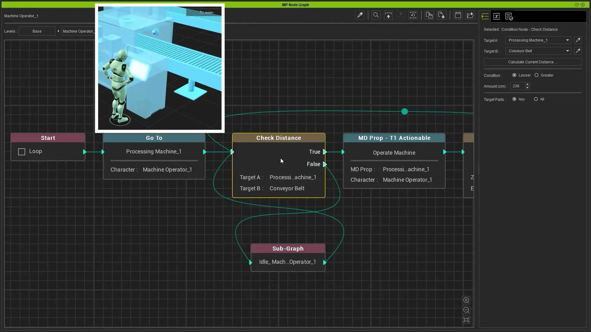This screenshot has width=591, height=332.
Task: Switch to the variables [x] panel tab
Action: coord(497,16)
